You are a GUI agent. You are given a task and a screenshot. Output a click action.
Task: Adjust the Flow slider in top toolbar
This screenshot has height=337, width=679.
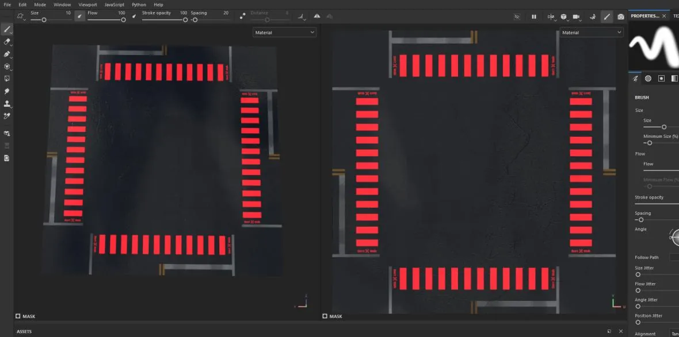[x=106, y=20]
